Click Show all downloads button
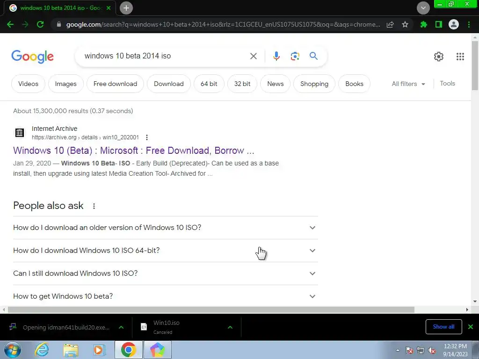The height and width of the screenshot is (359, 479). coord(443,327)
